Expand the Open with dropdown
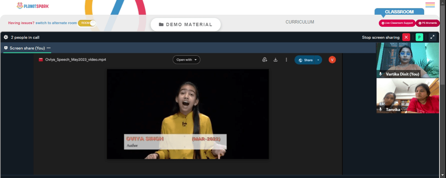446x178 pixels. click(x=186, y=60)
